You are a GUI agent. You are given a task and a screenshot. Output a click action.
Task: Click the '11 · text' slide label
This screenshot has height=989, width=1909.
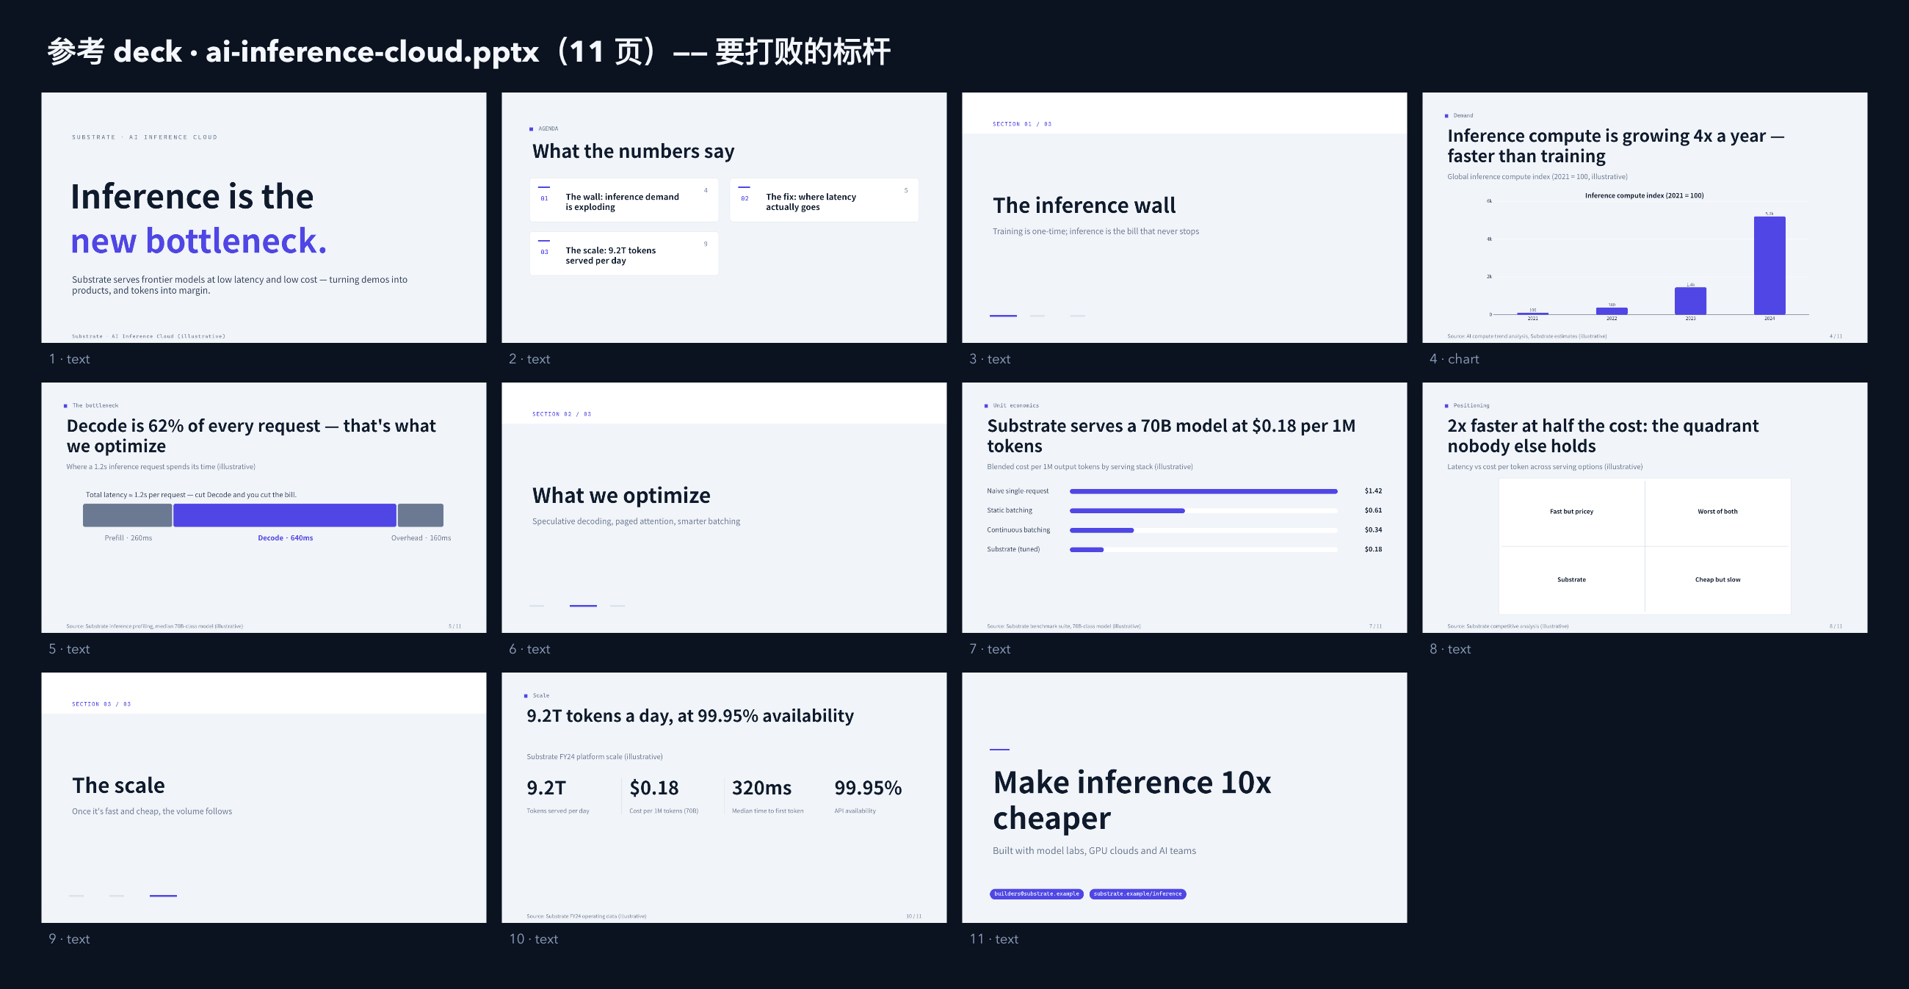coord(993,939)
